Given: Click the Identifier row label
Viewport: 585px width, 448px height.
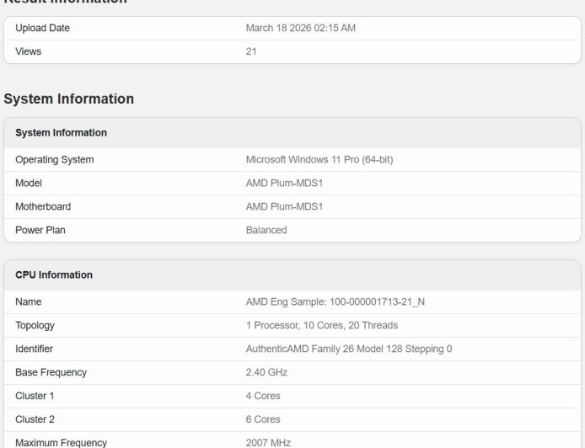Looking at the screenshot, I should point(34,349).
